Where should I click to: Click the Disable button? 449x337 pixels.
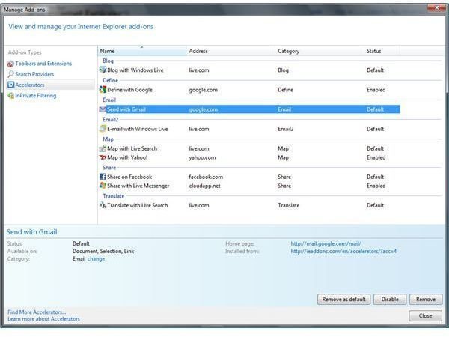(x=390, y=299)
